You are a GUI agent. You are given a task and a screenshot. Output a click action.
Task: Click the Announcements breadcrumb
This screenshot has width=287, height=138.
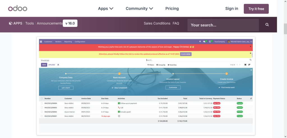coord(50,24)
